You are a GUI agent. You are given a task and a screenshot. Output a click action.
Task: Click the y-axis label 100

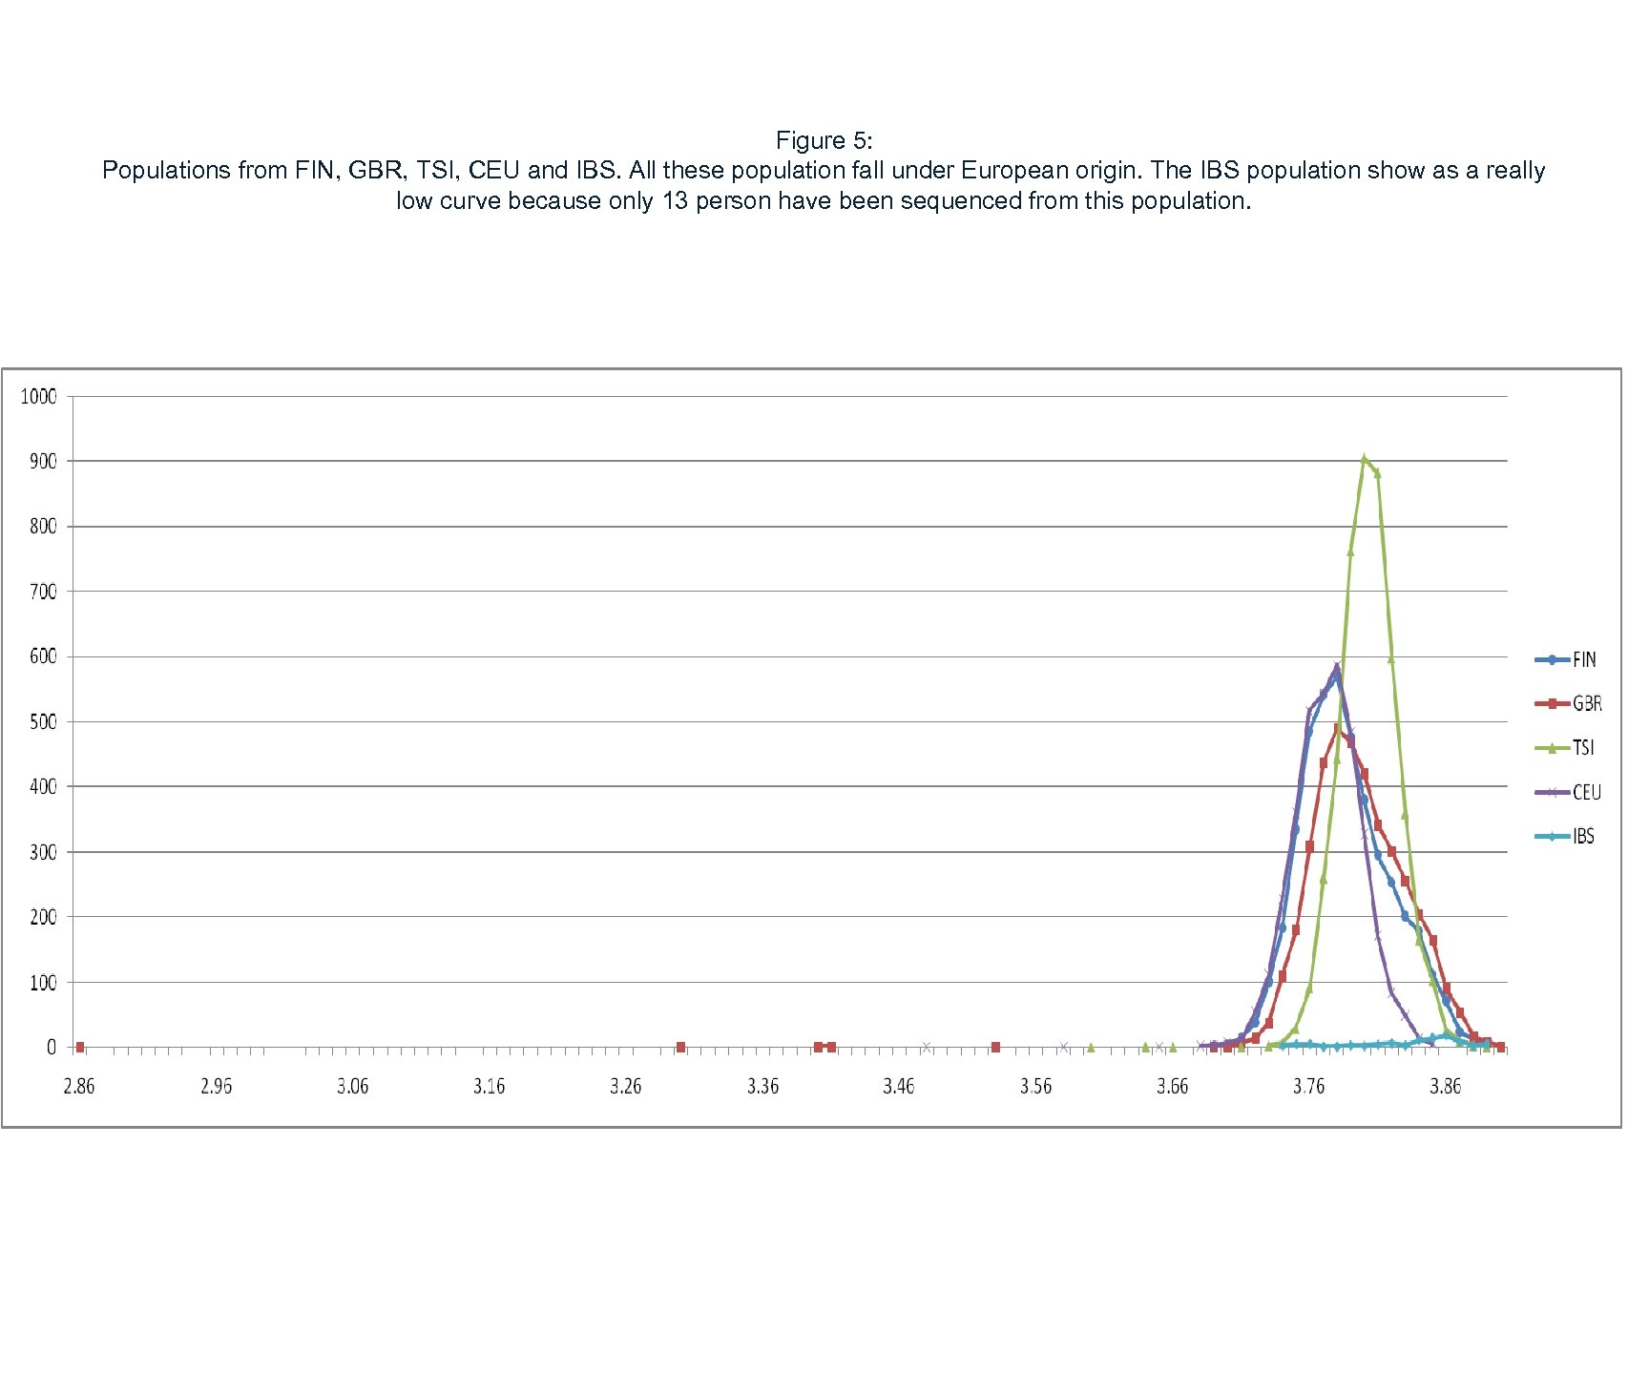pyautogui.click(x=43, y=982)
